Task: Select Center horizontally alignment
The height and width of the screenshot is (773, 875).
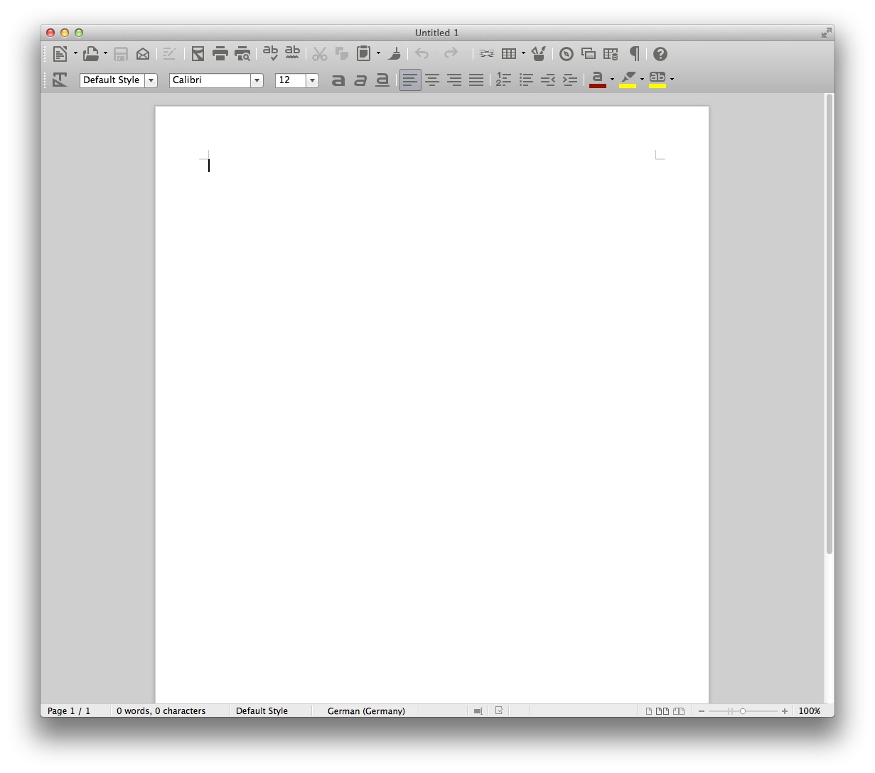Action: (x=432, y=80)
